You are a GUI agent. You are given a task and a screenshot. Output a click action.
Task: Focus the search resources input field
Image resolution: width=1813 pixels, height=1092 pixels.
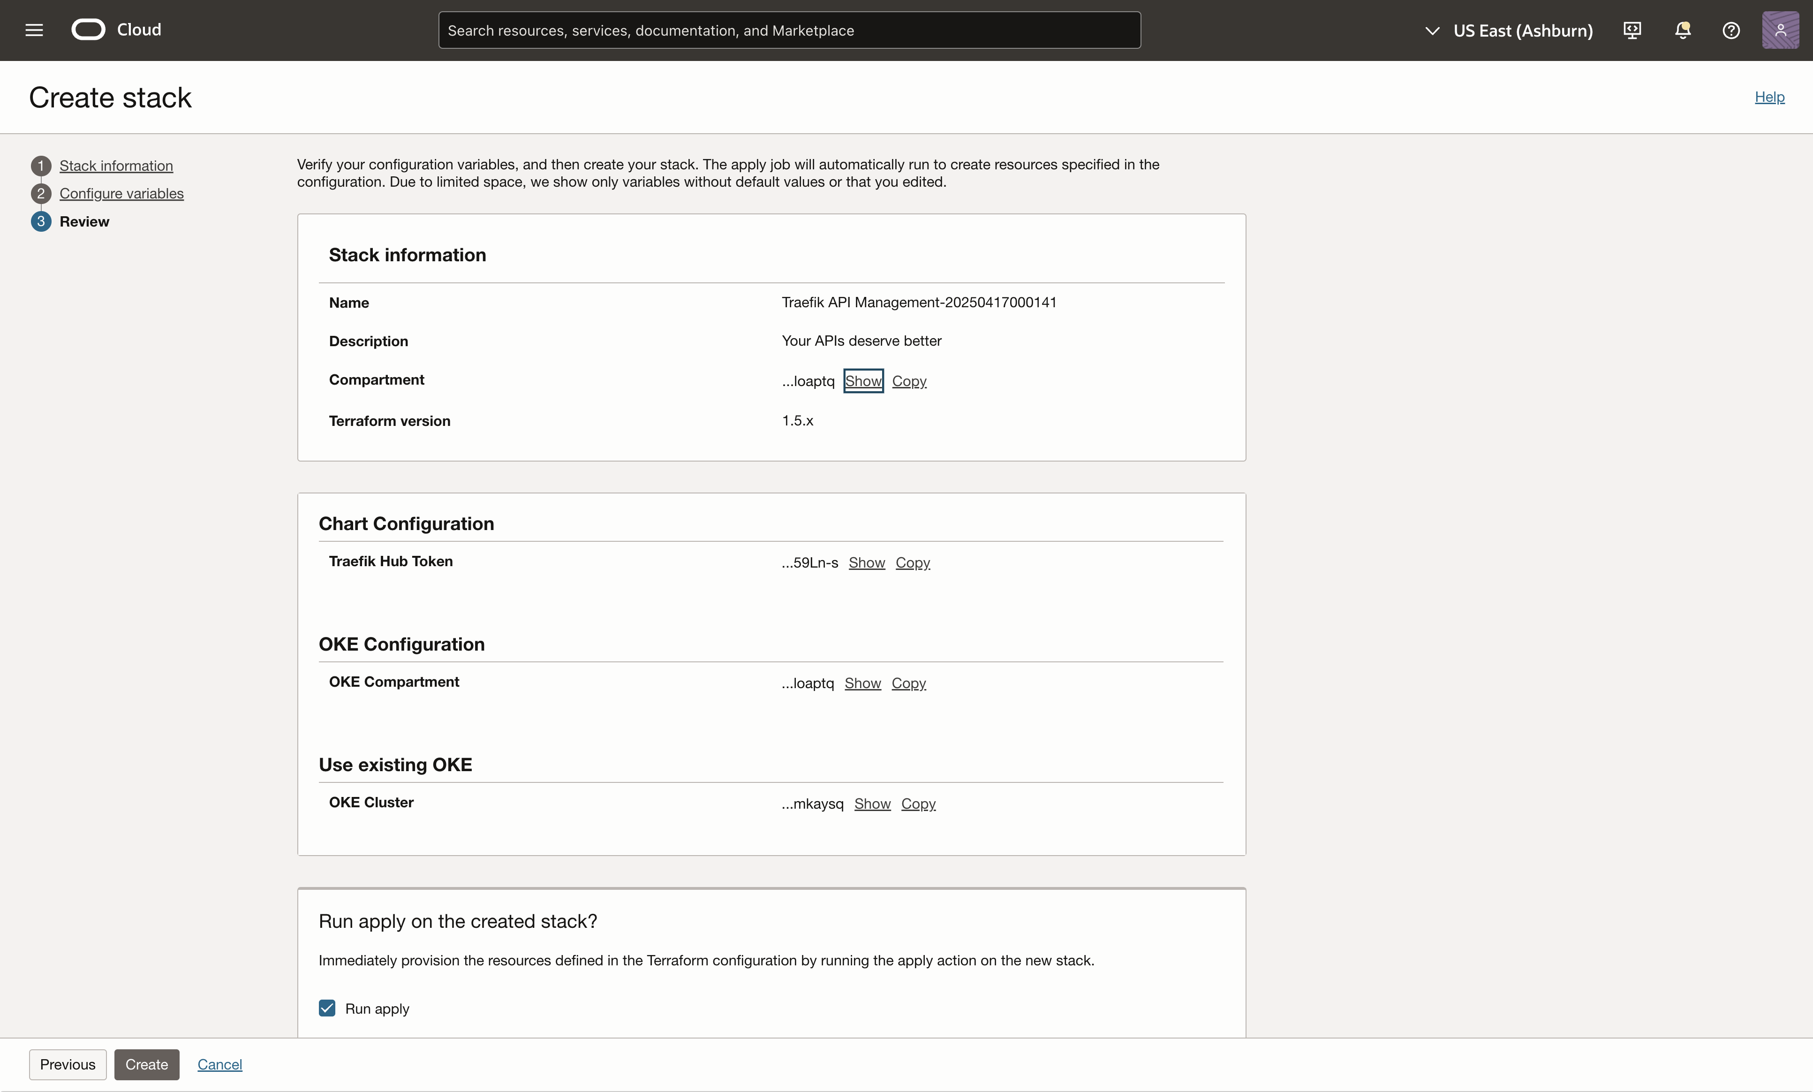tap(789, 30)
